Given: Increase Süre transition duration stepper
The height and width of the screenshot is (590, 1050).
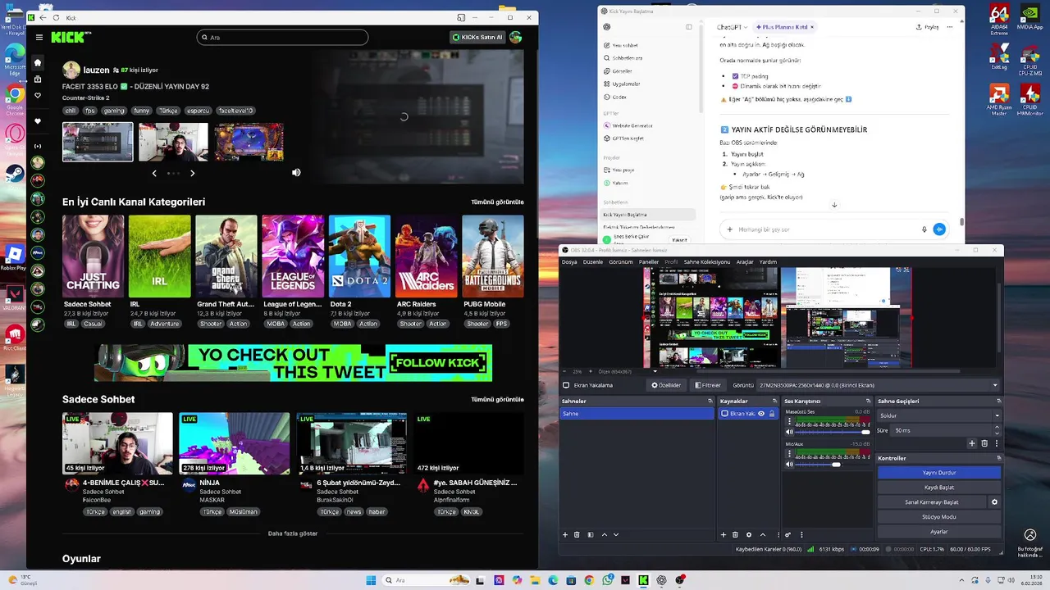Looking at the screenshot, I should [997, 428].
